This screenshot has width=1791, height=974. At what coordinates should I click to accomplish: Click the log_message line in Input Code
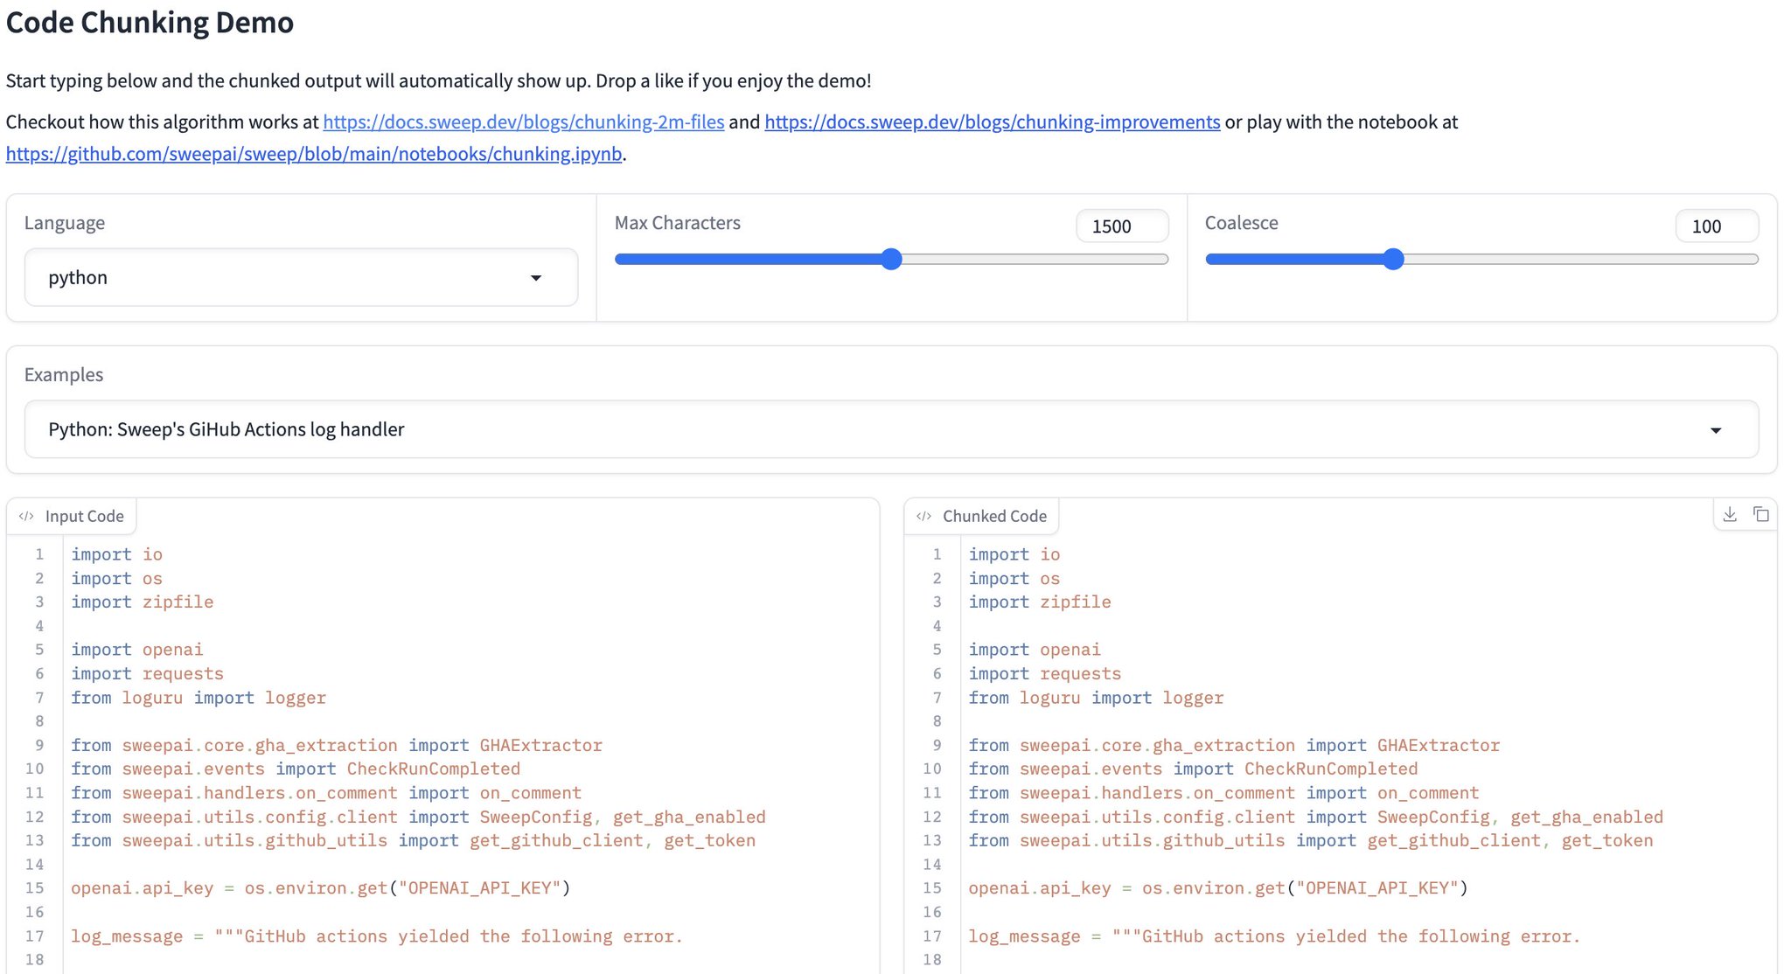coord(377,936)
